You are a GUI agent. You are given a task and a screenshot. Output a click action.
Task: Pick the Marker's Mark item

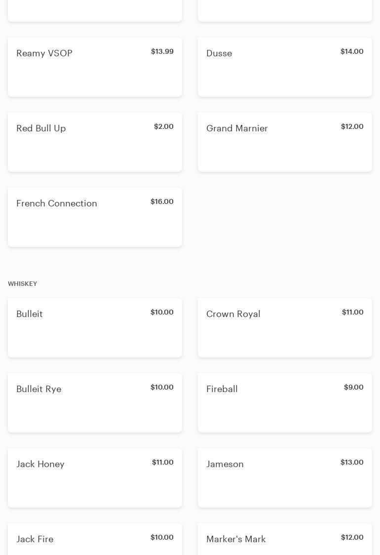pyautogui.click(x=285, y=540)
